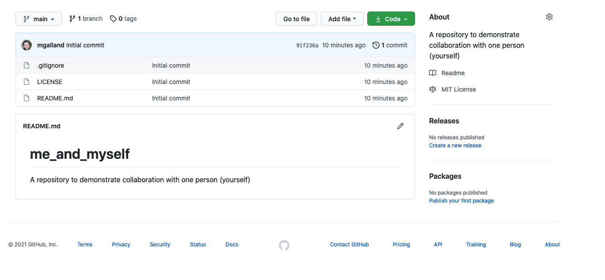
Task: Click the '10 minutes ago' timestamp in the LICENSE row
Action: click(x=386, y=82)
